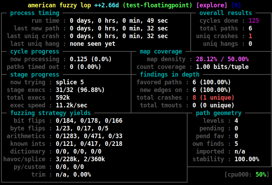Click total tmouts '0 (0 unique)'

pos(213,105)
